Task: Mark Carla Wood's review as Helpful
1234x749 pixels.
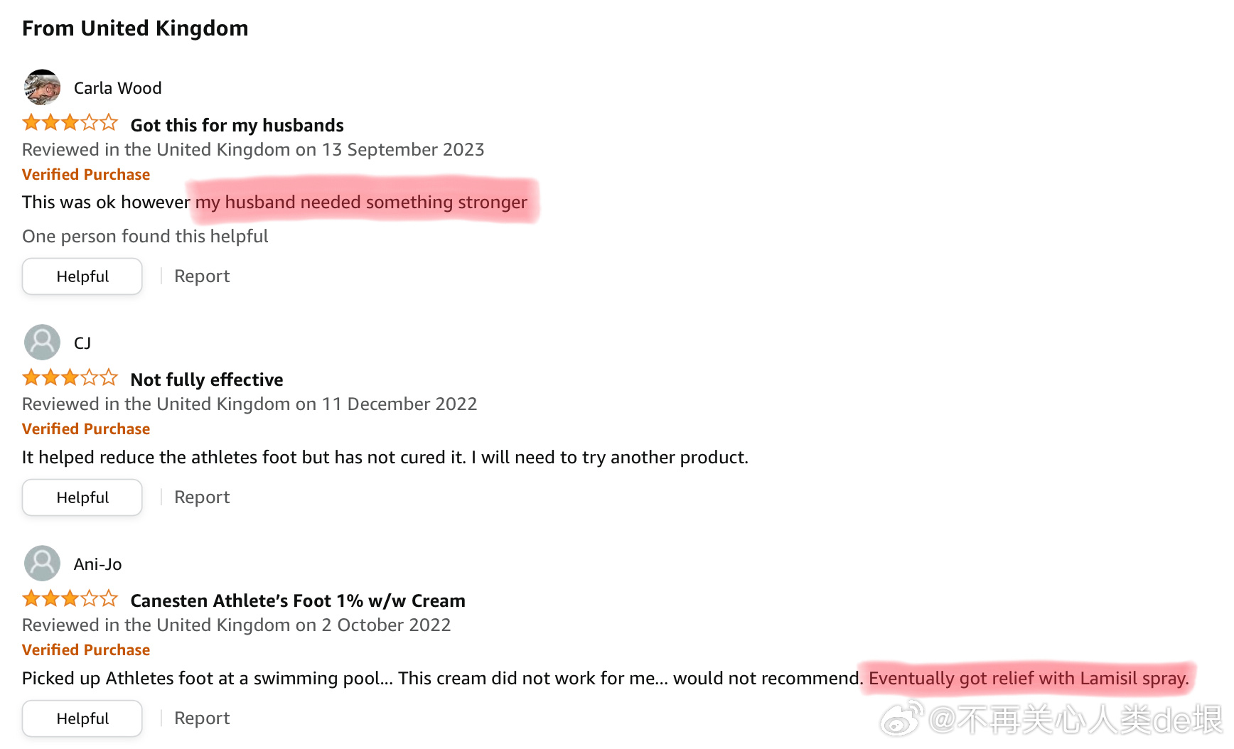Action: click(82, 276)
